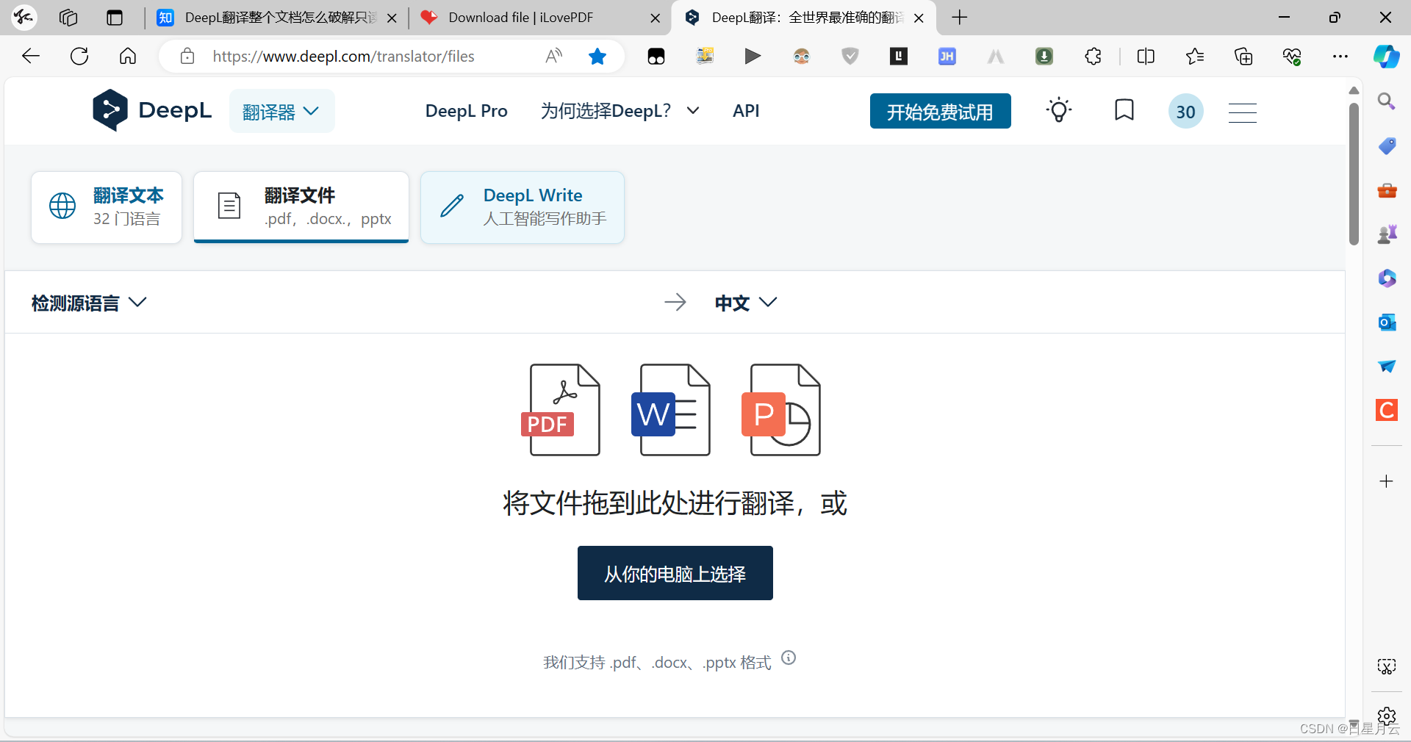Image resolution: width=1411 pixels, height=742 pixels.
Task: Open the API link
Action: 746,111
